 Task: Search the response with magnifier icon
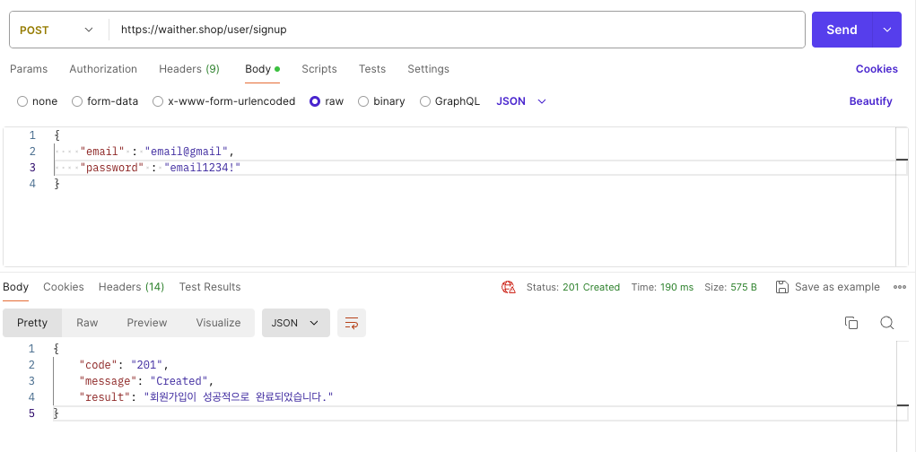click(886, 323)
